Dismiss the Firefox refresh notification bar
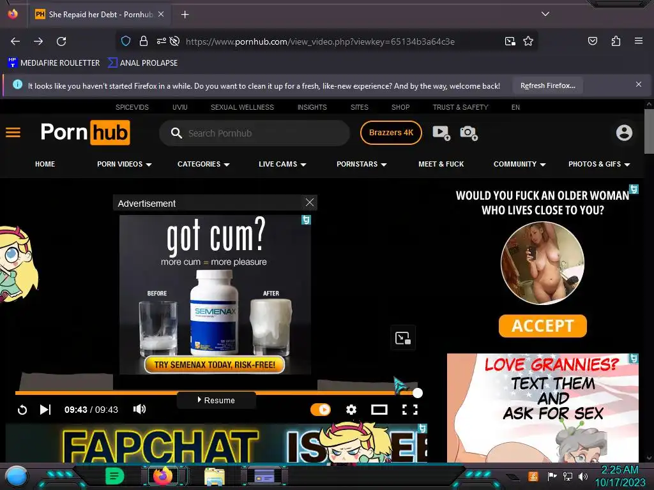654x490 pixels. point(639,85)
